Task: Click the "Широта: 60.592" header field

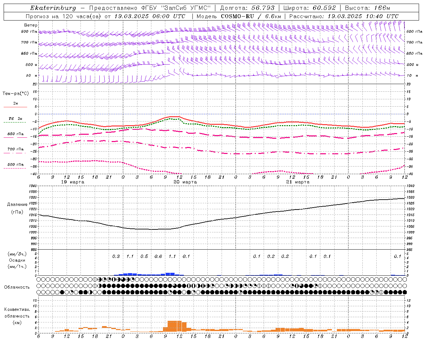Action: coord(309,8)
